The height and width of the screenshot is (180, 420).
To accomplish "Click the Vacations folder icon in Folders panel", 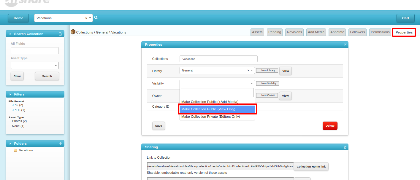I will click(x=15, y=150).
